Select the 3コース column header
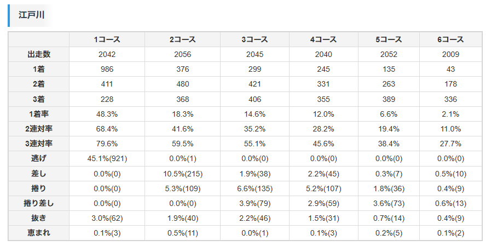This screenshot has height=246, width=486. tap(254, 39)
